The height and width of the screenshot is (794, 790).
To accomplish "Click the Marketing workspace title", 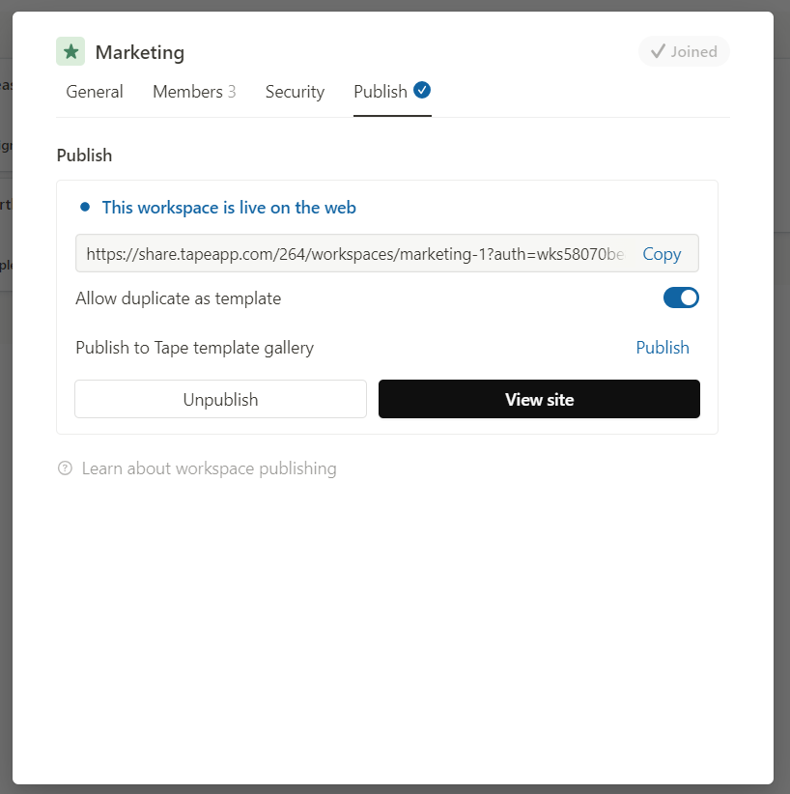I will 140,52.
